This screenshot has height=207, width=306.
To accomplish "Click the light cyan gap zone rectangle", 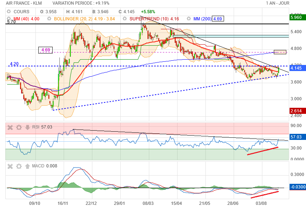I will 231,36.
